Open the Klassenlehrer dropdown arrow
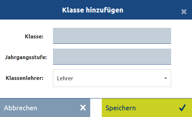The width and height of the screenshot is (192, 117). point(166,78)
